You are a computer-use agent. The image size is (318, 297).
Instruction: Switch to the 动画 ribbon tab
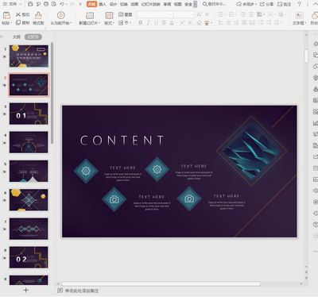tap(134, 4)
